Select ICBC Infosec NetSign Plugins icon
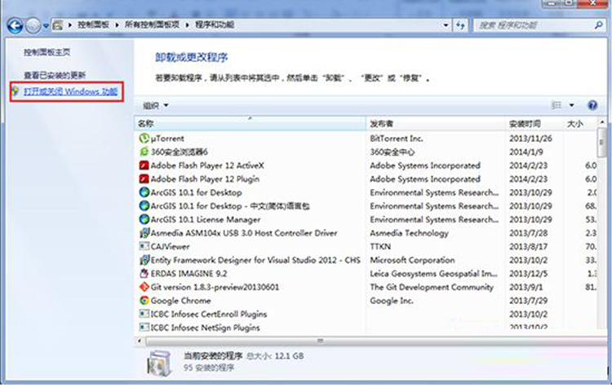This screenshot has height=387, width=612. 144,328
